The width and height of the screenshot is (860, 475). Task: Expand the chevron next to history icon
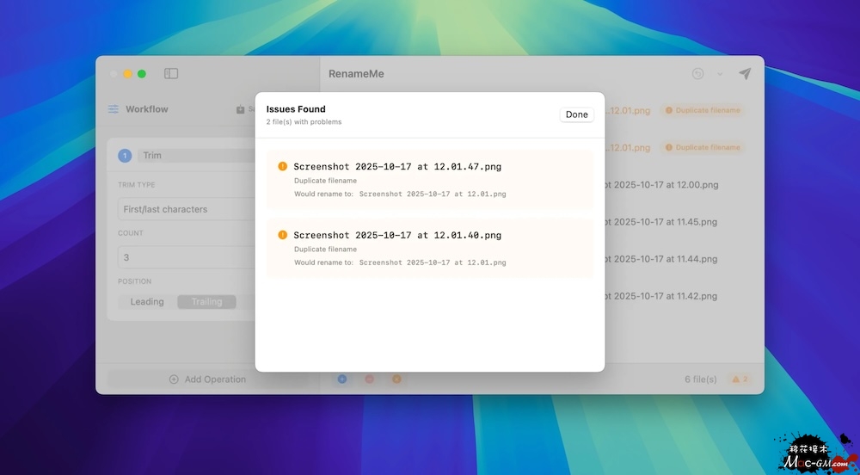point(720,74)
